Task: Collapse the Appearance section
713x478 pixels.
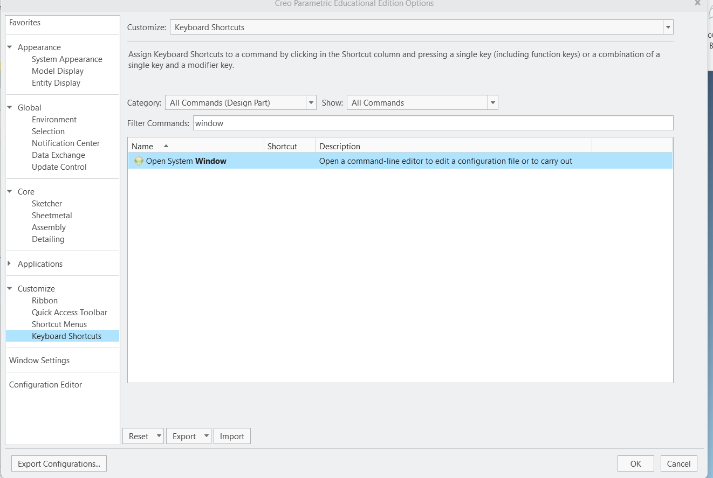Action: (x=9, y=47)
